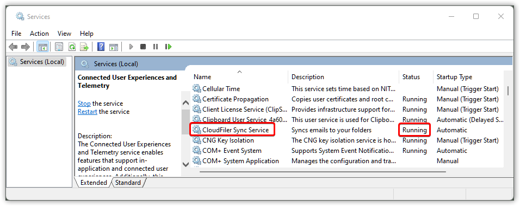Select the Cellular Time service name
The image size is (520, 206).
pyautogui.click(x=221, y=88)
